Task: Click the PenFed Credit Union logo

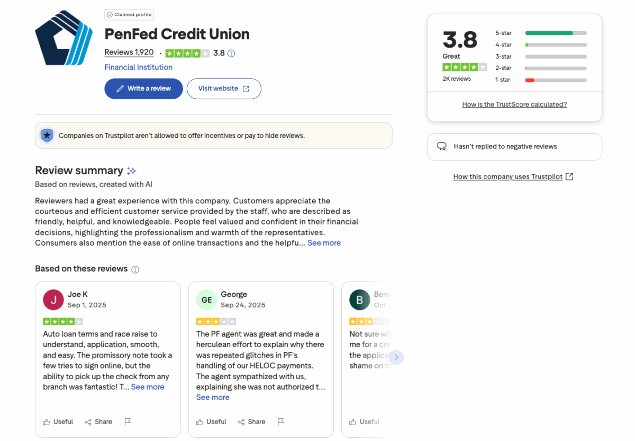Action: click(63, 37)
